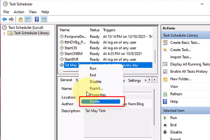The width and height of the screenshot is (210, 140).
Task: Click Refresh in the Actions pane
Action: tap(176, 94)
